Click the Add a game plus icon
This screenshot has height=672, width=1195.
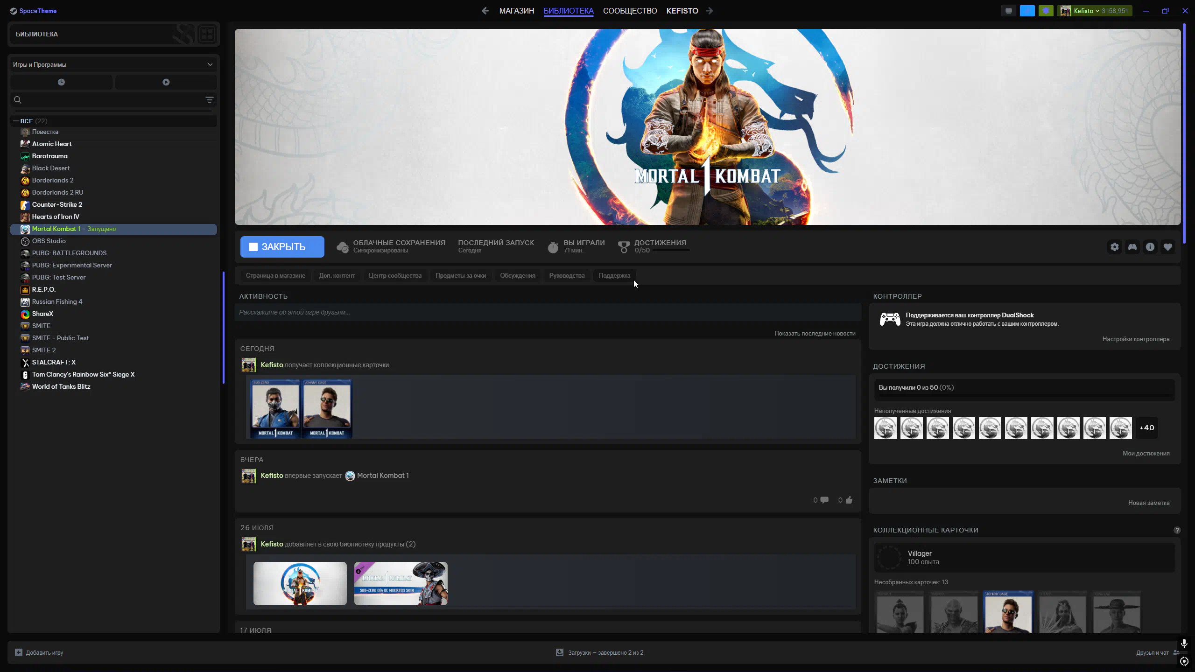18,652
